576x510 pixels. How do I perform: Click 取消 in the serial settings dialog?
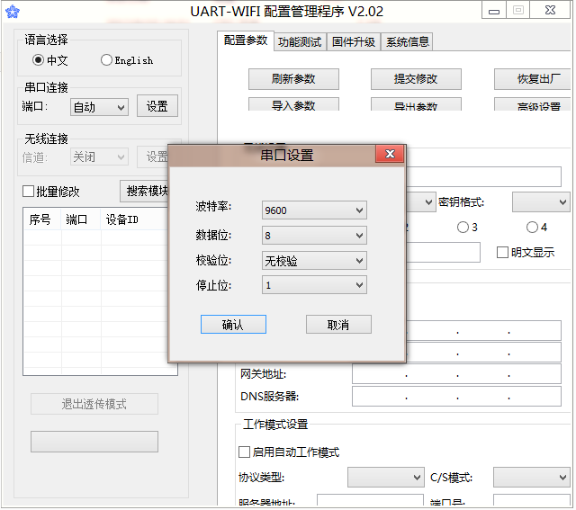(x=338, y=325)
